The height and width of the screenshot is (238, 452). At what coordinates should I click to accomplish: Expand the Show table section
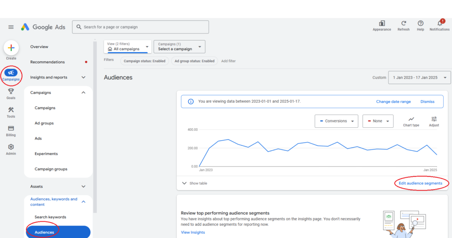(194, 183)
